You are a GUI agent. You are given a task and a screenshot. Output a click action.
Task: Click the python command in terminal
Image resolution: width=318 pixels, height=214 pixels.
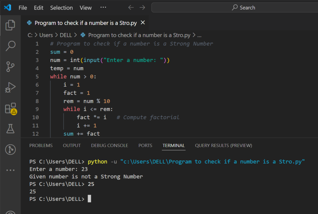[97, 162]
